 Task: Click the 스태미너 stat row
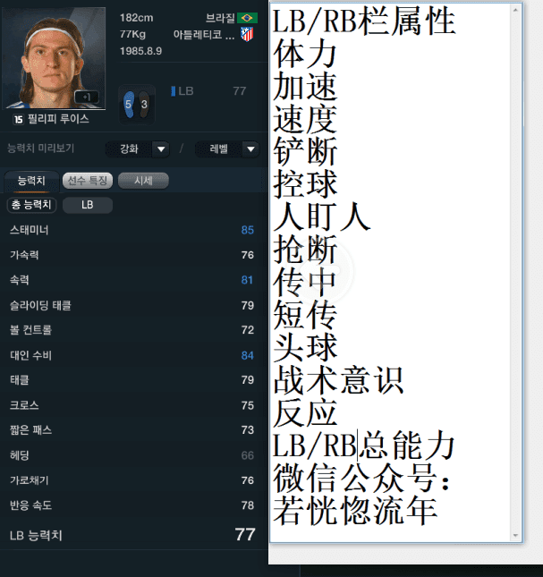pyautogui.click(x=132, y=230)
